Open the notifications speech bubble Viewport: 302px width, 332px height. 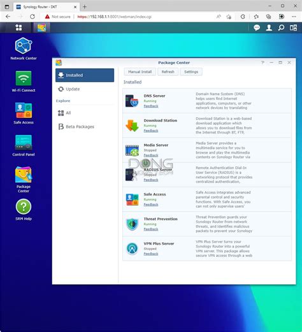pos(257,27)
